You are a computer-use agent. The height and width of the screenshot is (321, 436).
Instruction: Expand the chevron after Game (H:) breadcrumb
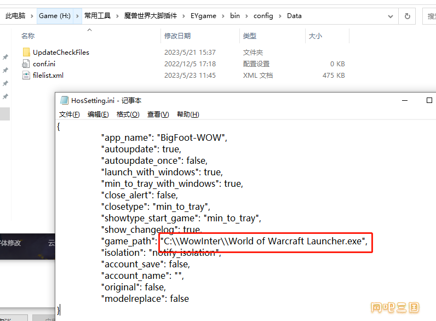78,16
